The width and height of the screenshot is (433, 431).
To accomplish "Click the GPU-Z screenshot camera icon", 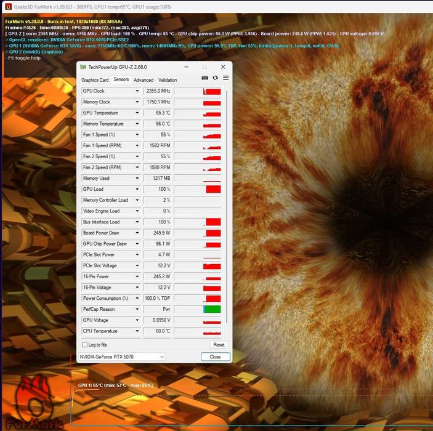I will (205, 78).
